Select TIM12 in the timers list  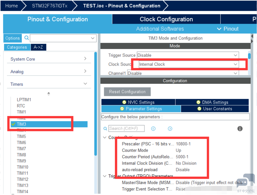(22, 179)
